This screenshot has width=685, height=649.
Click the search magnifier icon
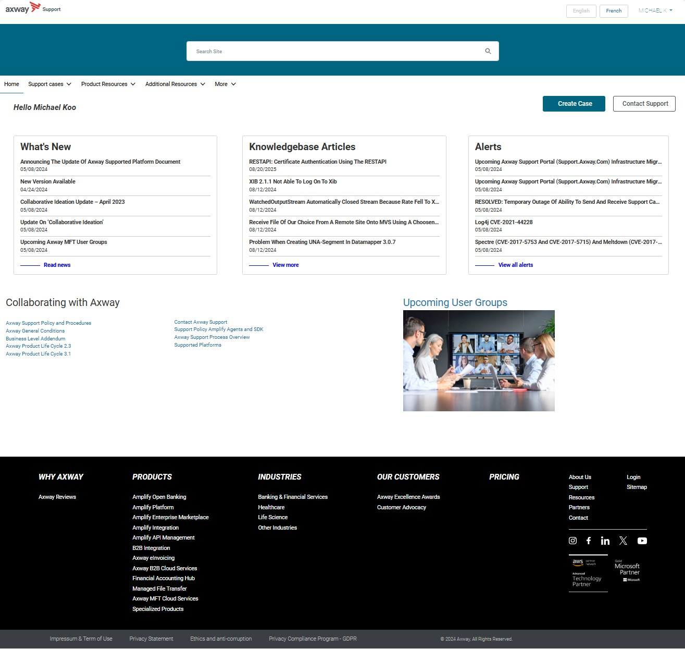488,51
